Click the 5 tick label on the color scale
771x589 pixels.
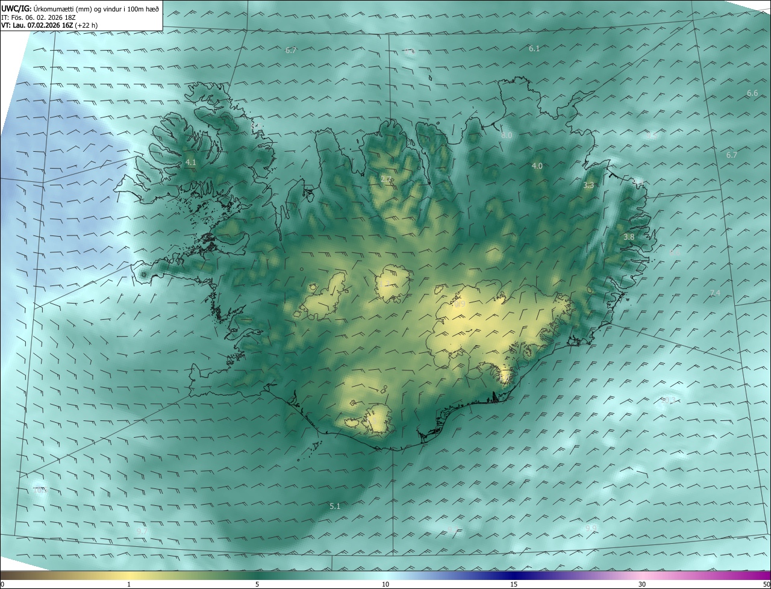[x=257, y=584]
